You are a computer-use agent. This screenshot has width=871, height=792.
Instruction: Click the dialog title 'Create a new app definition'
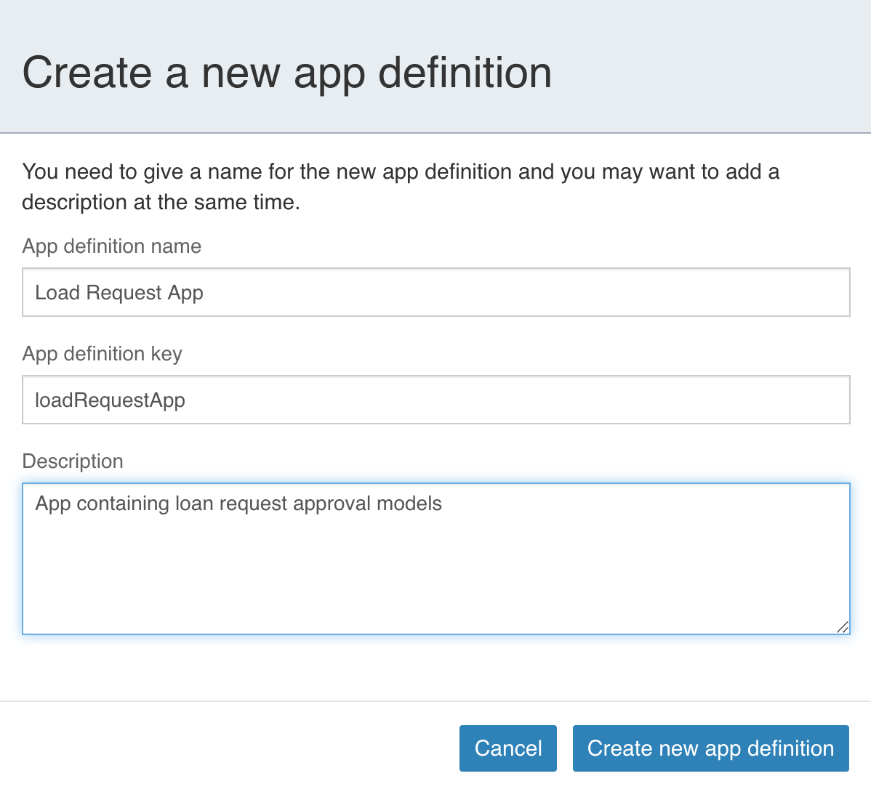288,72
